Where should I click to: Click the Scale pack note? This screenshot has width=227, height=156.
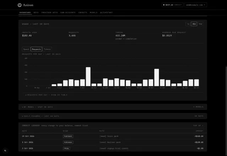click(x=109, y=136)
